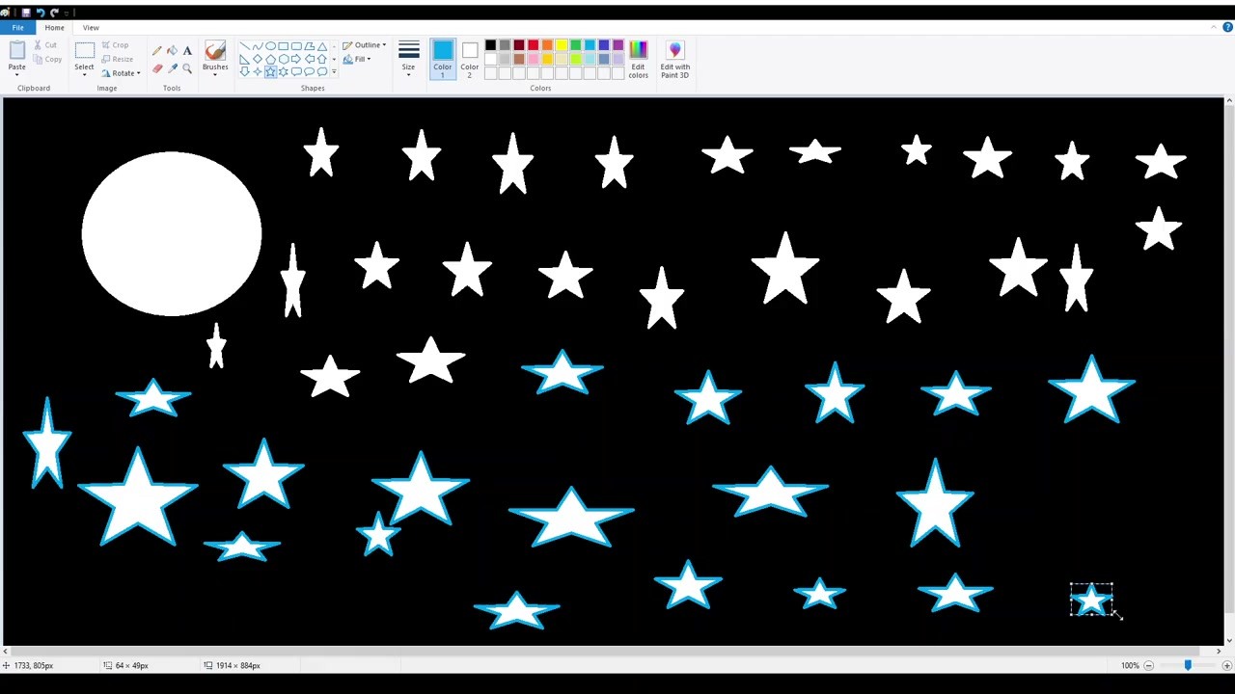The height and width of the screenshot is (694, 1235).
Task: Switch active color to Color 2
Action: pos(469,59)
